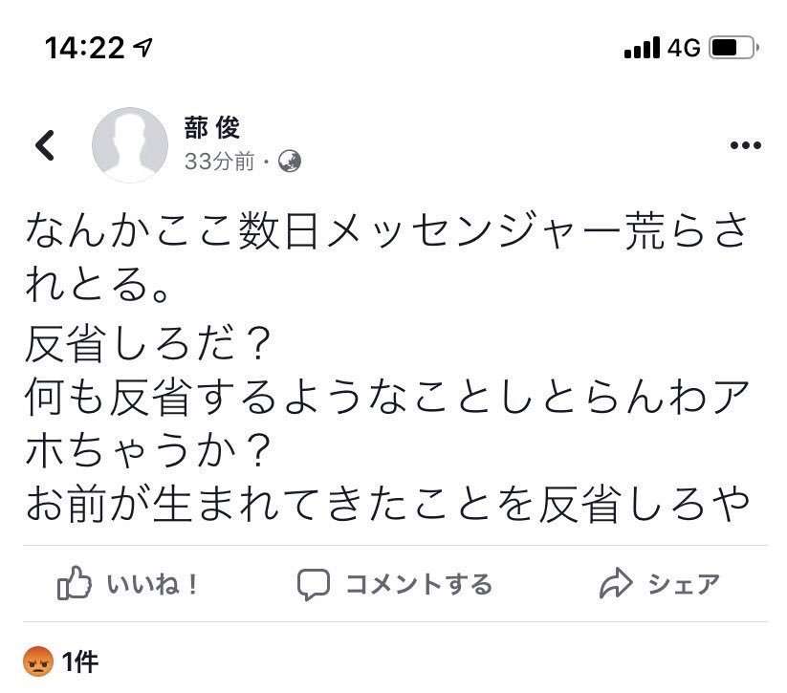
Task: Tap the 33分前 timestamp
Action: click(x=219, y=162)
